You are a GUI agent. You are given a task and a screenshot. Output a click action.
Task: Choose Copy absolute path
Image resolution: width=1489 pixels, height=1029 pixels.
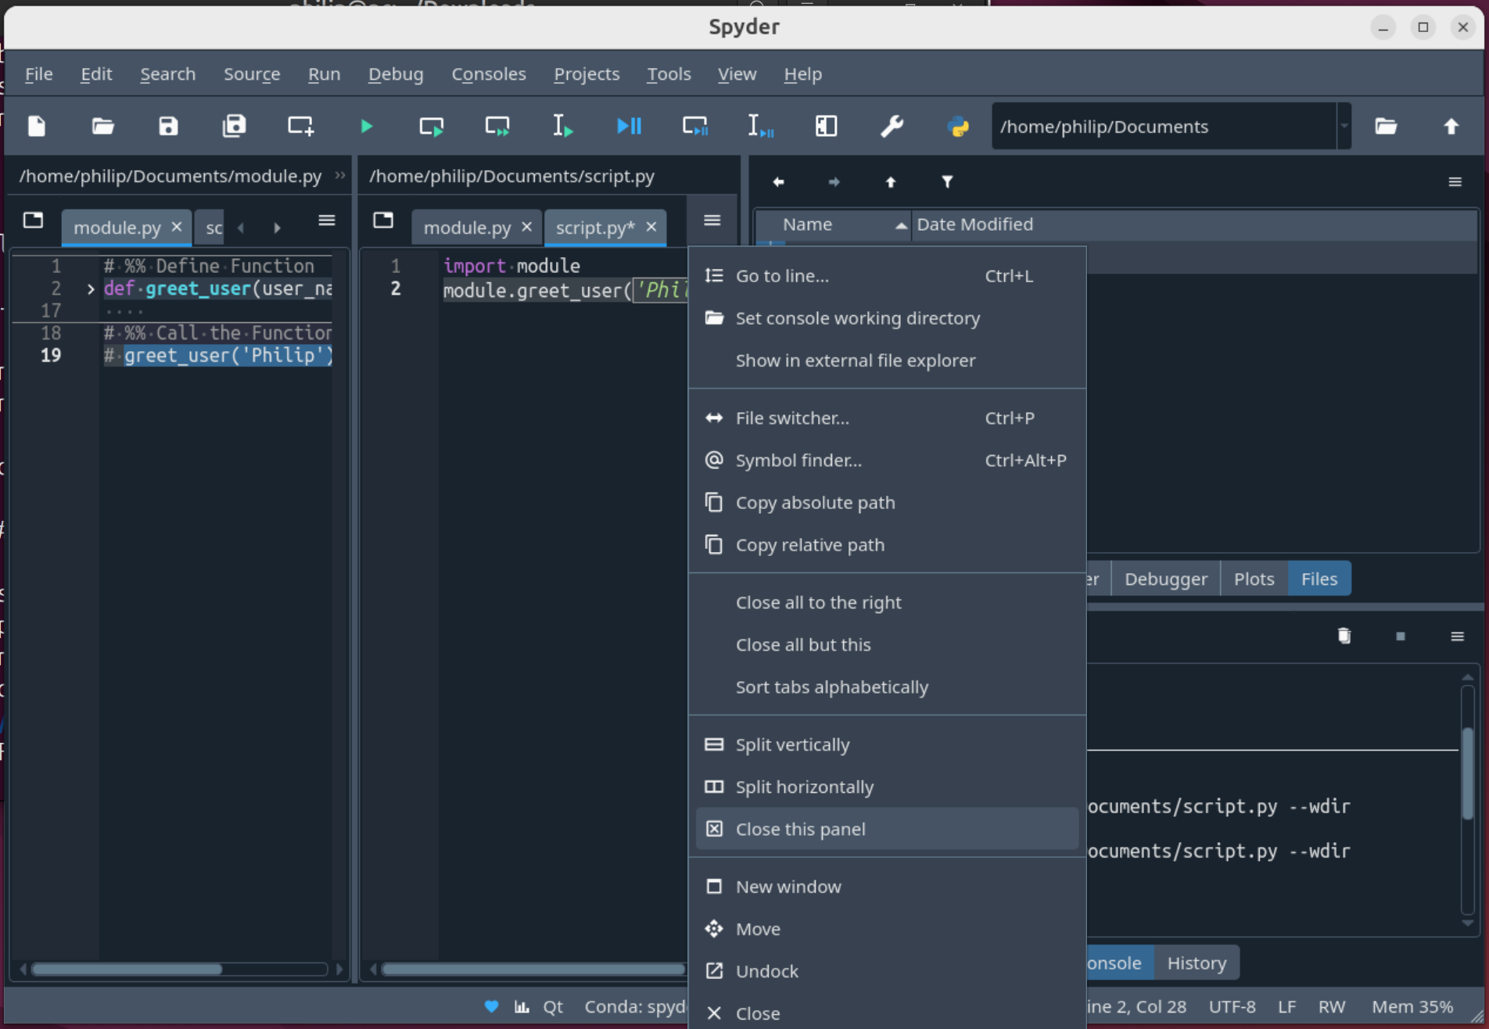coord(887,502)
